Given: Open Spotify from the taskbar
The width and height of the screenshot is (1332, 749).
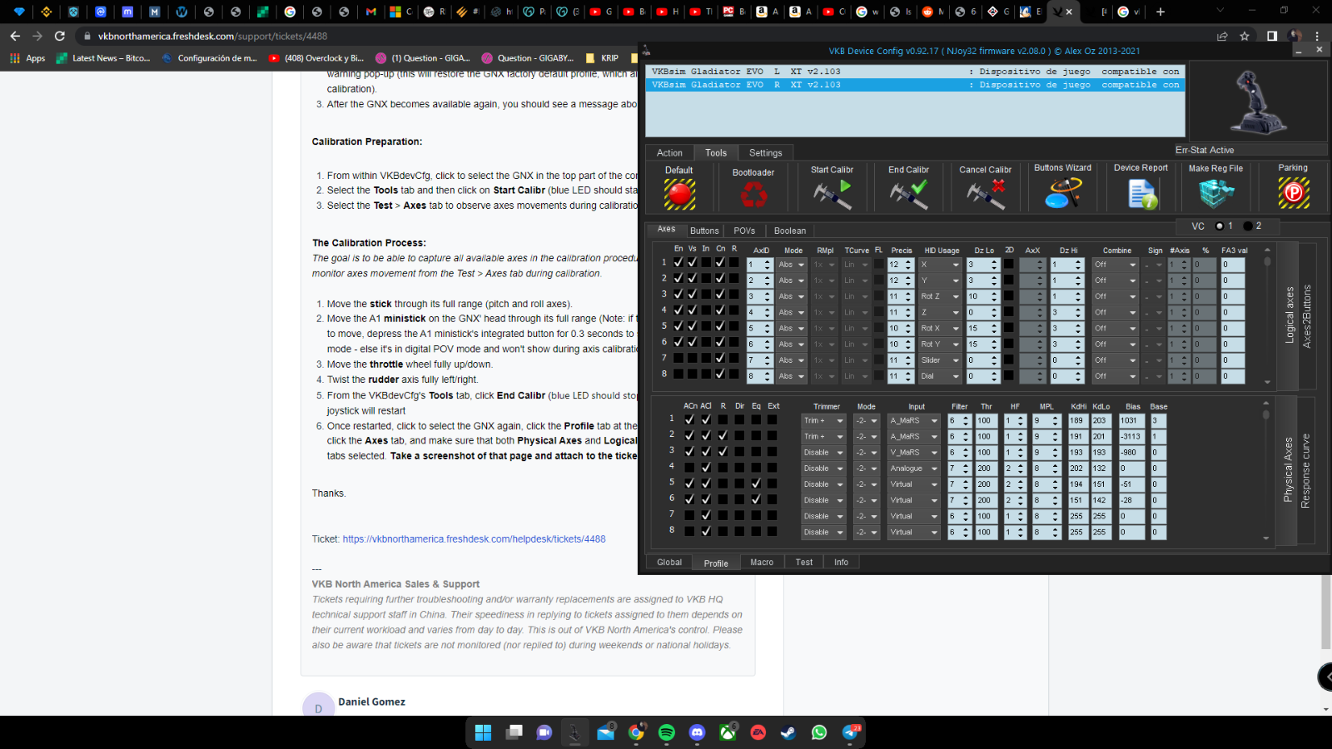Looking at the screenshot, I should [667, 732].
